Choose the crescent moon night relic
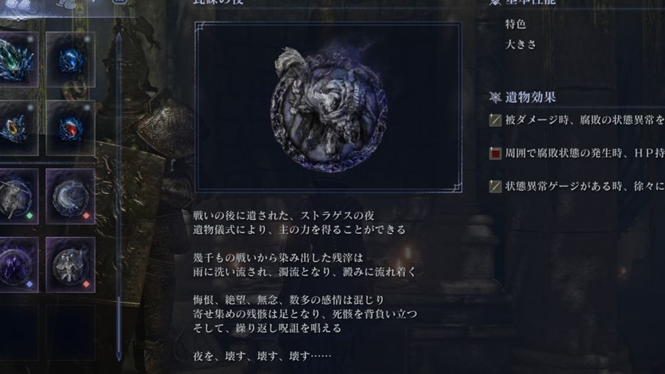Screen dimensions: 665x374 click(x=70, y=196)
